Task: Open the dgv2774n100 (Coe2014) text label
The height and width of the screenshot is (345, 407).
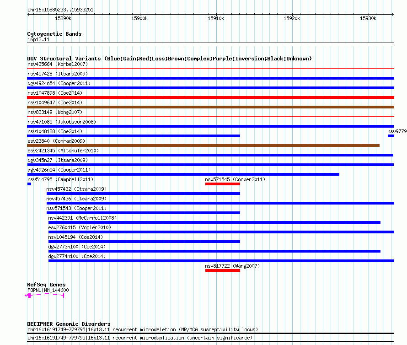Action: tap(77, 256)
